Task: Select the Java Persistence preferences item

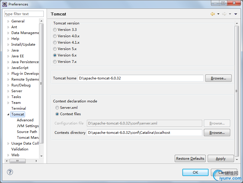Action: point(25,62)
